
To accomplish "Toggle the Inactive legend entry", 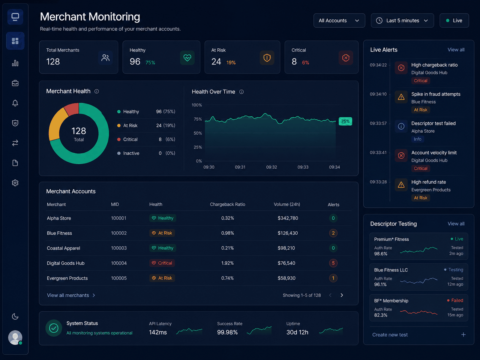I will (146, 153).
